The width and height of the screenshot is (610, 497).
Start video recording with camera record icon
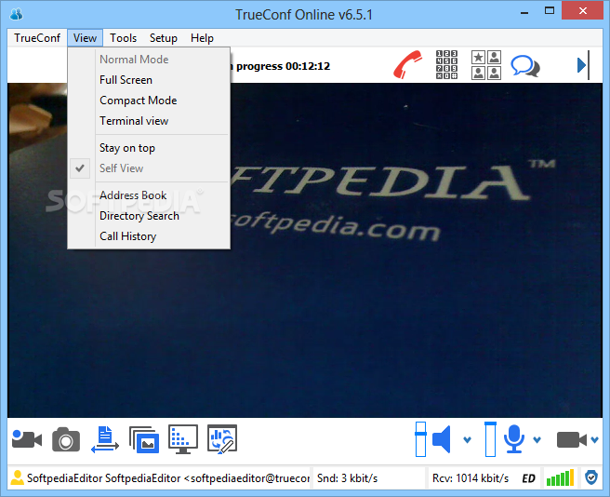tap(26, 439)
